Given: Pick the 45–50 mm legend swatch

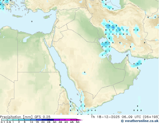Looking at the screenshot, I should 74,120.
